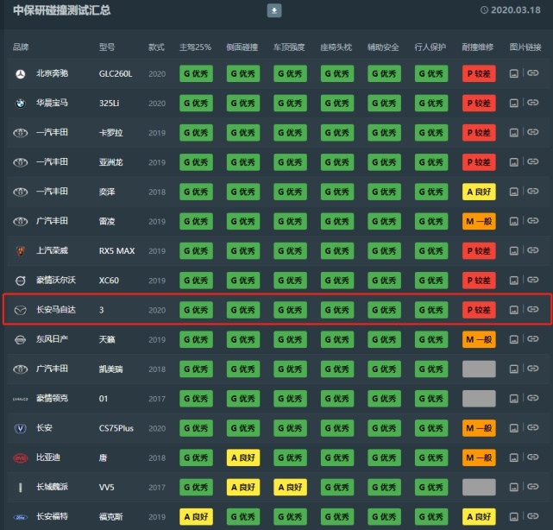The height and width of the screenshot is (530, 553).
Task: Click the 中保研碰撞测试汇总 title
Action: click(x=62, y=10)
